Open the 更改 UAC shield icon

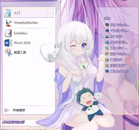107,48
